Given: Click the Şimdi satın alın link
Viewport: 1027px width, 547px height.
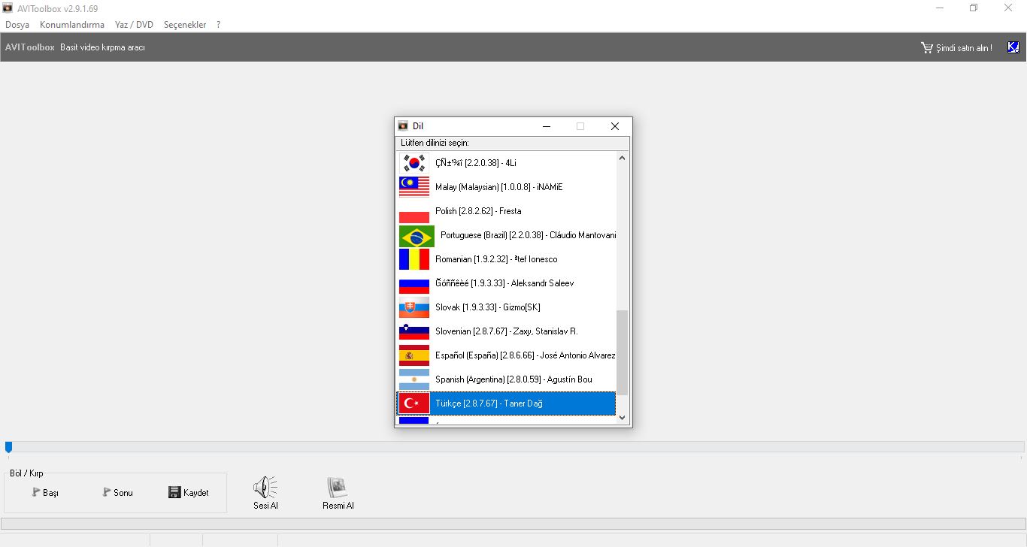Looking at the screenshot, I should pos(964,48).
